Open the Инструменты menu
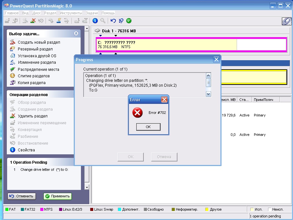 (x=71, y=13)
